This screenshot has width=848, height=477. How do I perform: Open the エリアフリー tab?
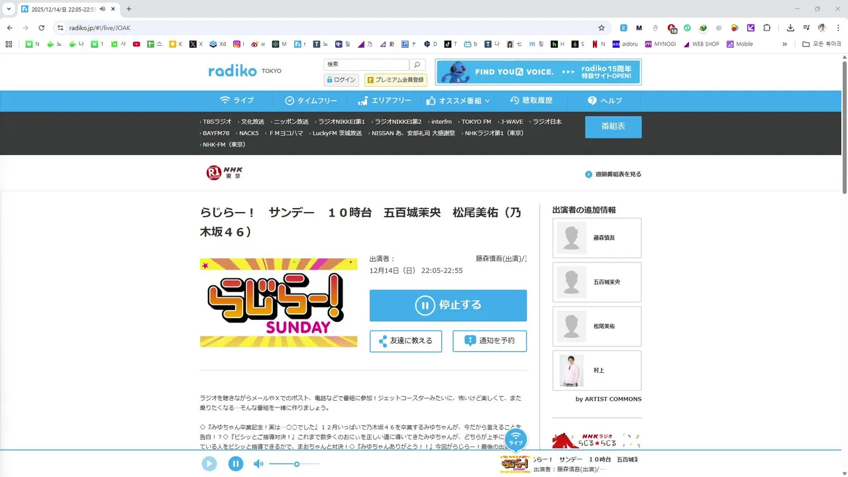pos(384,101)
